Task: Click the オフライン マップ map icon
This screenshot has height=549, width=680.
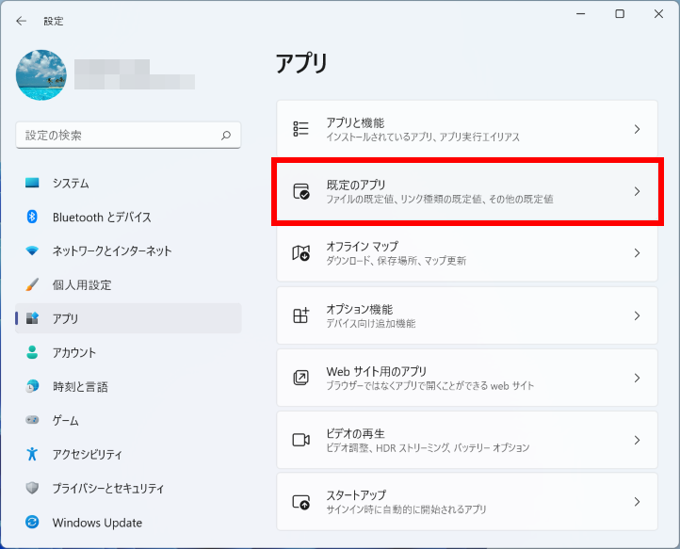Action: click(x=301, y=252)
